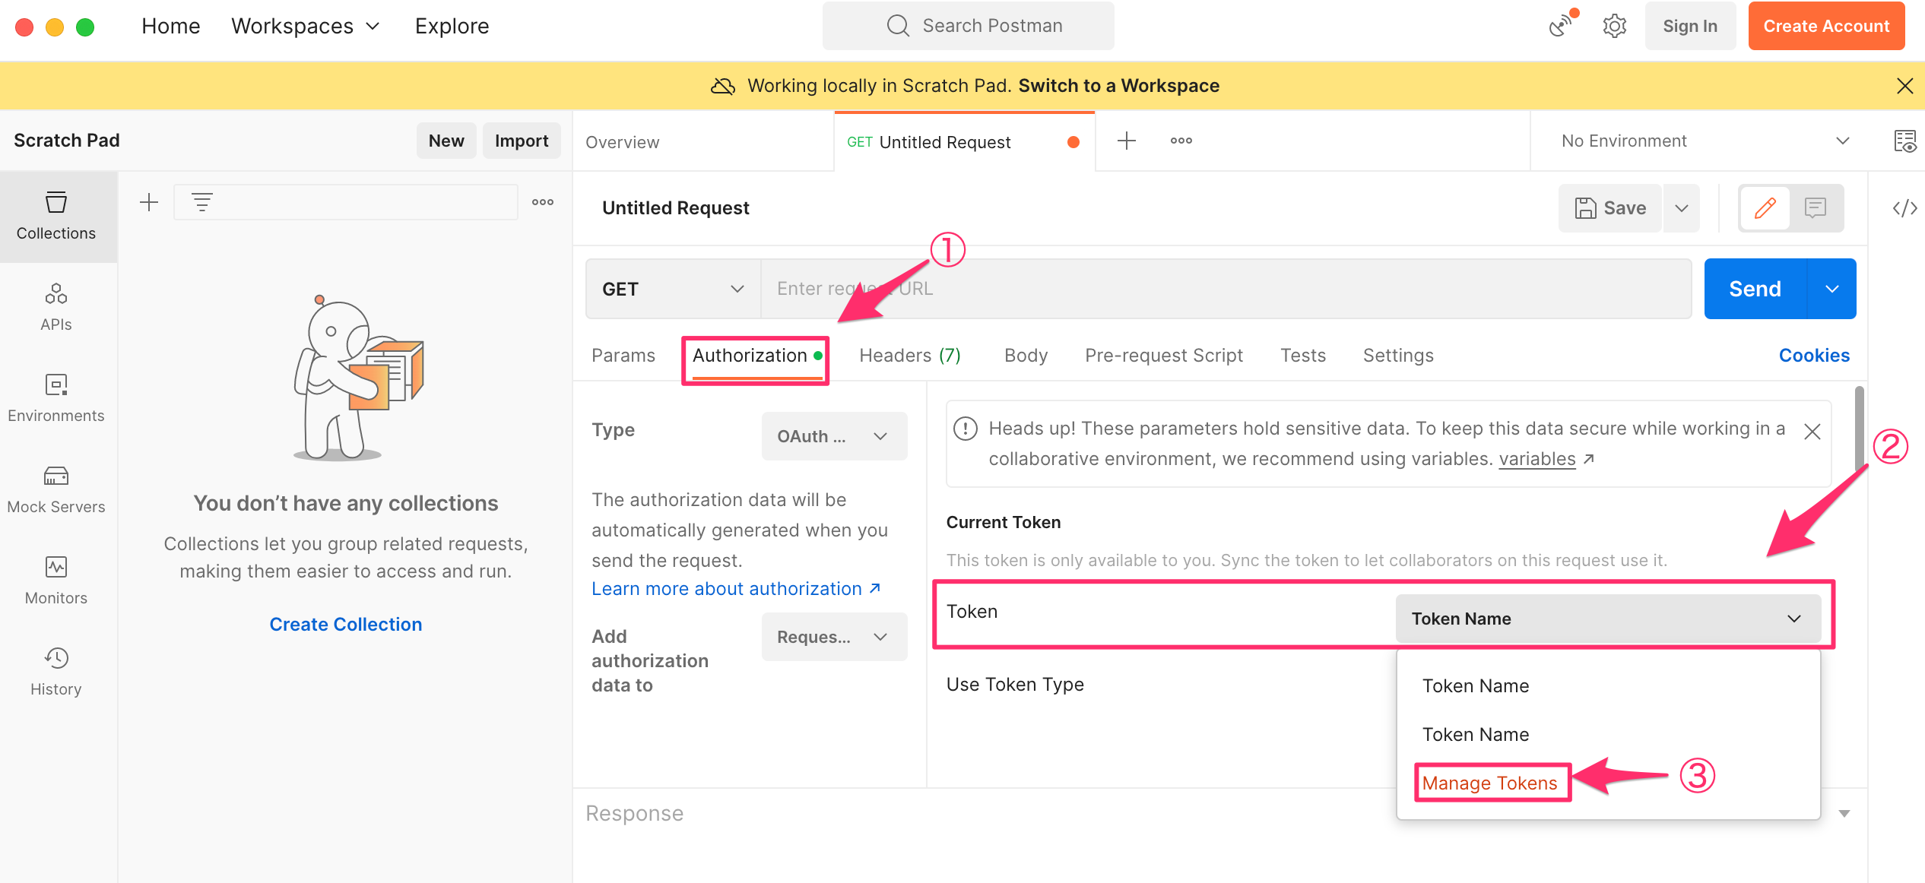Click the Create Collection link

coord(346,625)
